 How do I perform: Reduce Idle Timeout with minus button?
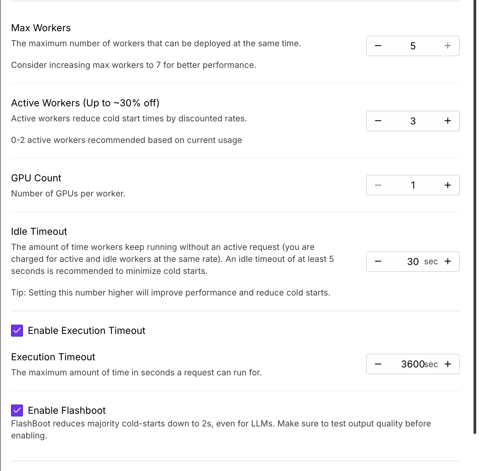pyautogui.click(x=378, y=262)
